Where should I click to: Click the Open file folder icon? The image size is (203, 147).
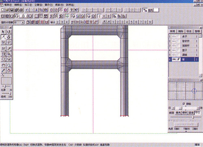pyautogui.click(x=7, y=10)
